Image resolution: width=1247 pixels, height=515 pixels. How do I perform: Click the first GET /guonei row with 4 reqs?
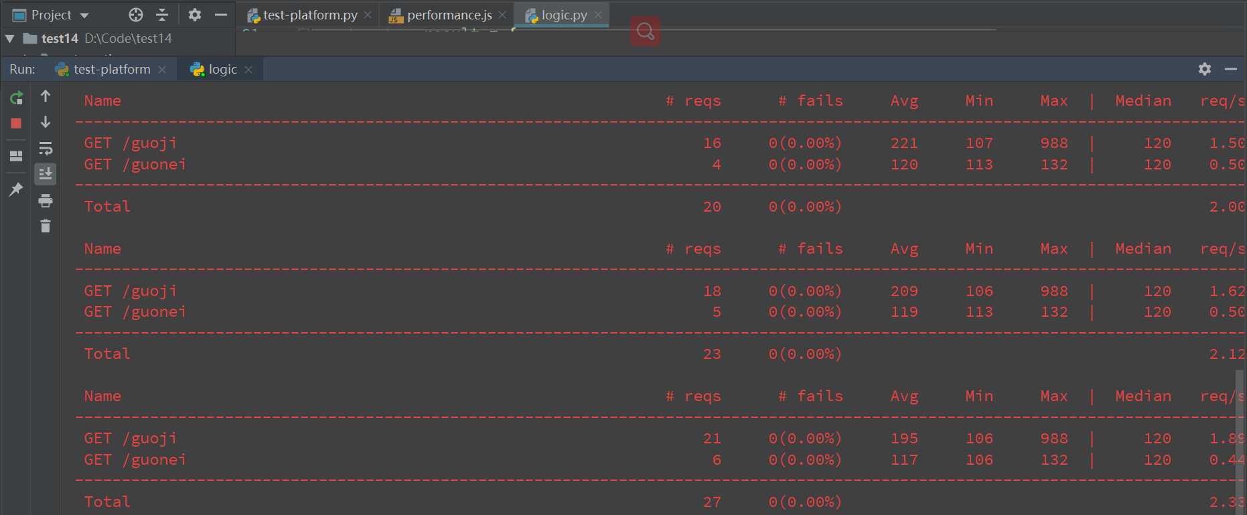coord(661,165)
